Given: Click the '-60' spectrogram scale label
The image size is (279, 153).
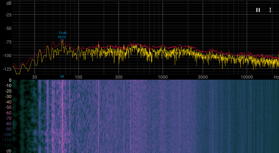Looking at the screenshot, I should (8, 113).
